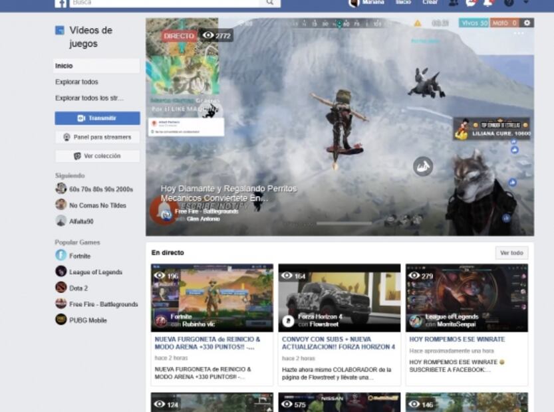Click the Ver todo button
The height and width of the screenshot is (412, 554).
tap(512, 253)
